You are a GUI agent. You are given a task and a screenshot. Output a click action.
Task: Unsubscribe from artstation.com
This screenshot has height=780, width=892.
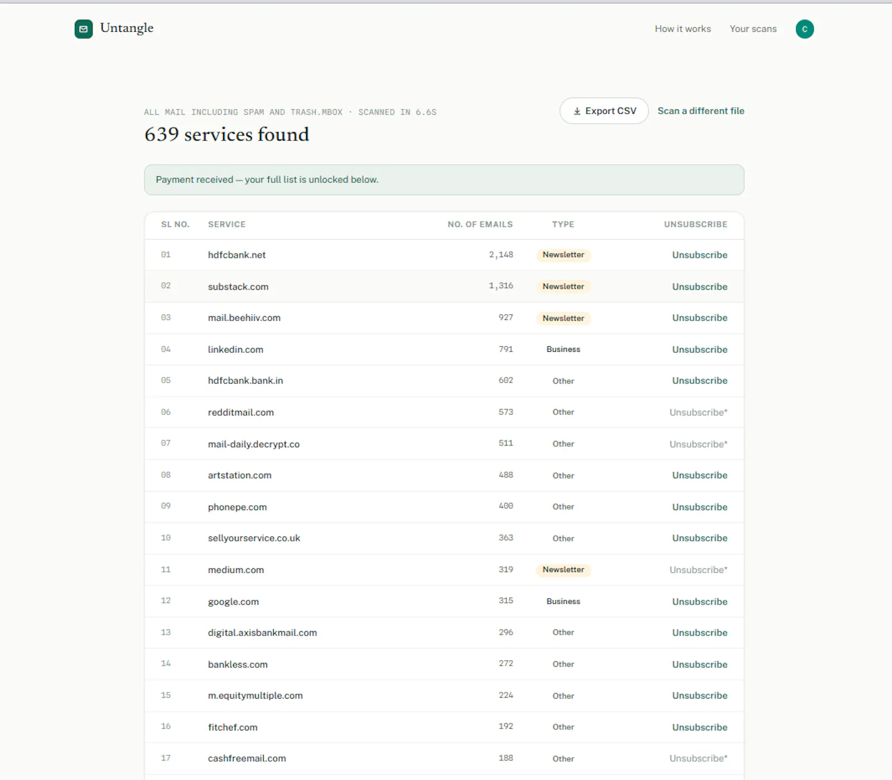pos(700,476)
